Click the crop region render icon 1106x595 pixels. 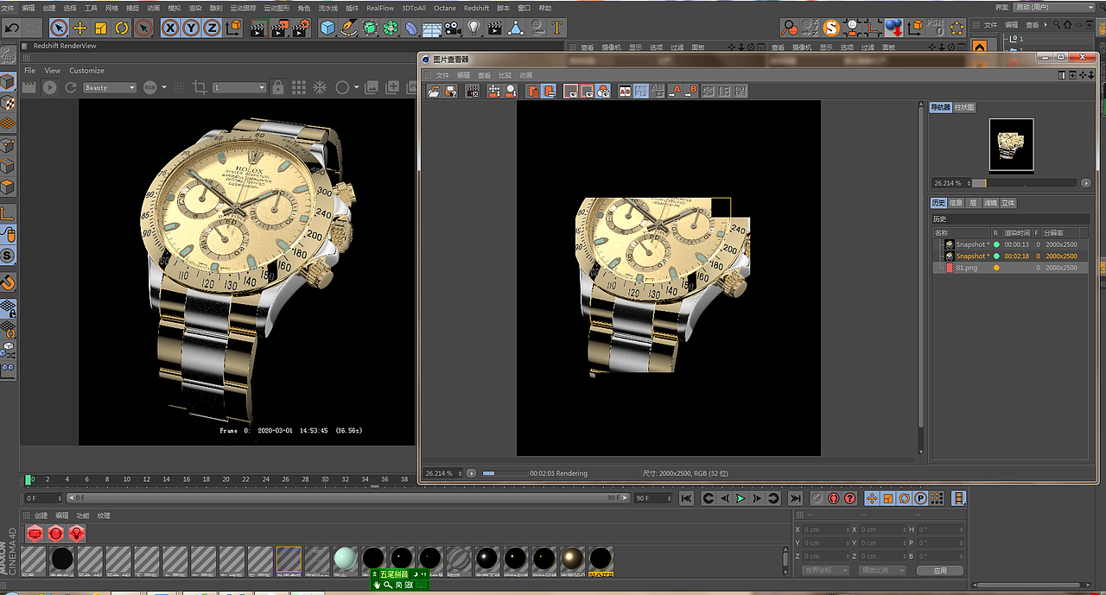200,87
